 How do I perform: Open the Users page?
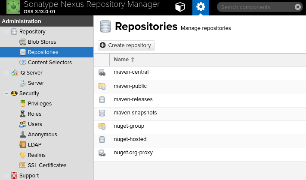(35, 124)
